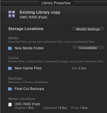Click the Existing Library copy name
Viewport: 107px width, 113px height.
tap(40, 13)
